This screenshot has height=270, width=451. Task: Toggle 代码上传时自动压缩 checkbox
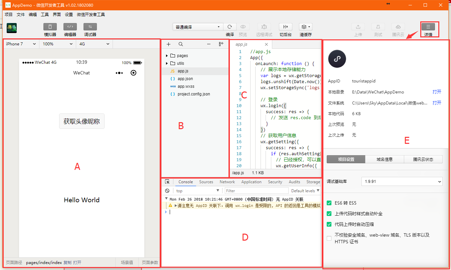pyautogui.click(x=329, y=224)
